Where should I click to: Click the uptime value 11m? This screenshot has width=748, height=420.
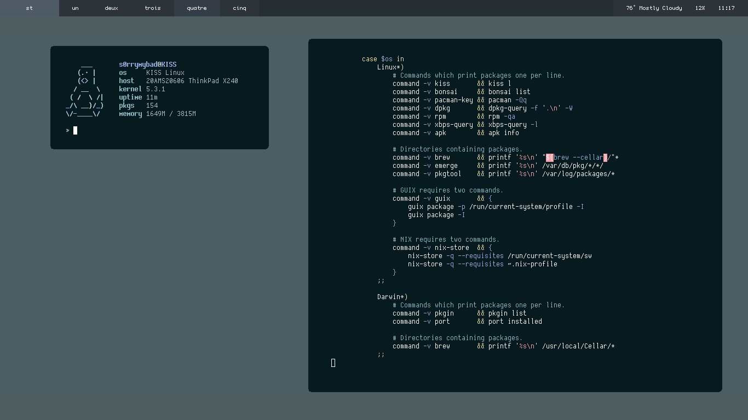pyautogui.click(x=152, y=97)
